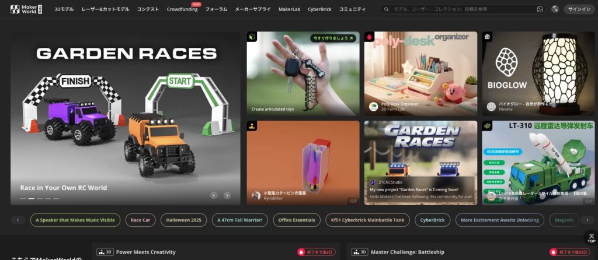Click the 3D Paint Lab avatar icon
This screenshot has height=260, width=598.
pyautogui.click(x=373, y=107)
